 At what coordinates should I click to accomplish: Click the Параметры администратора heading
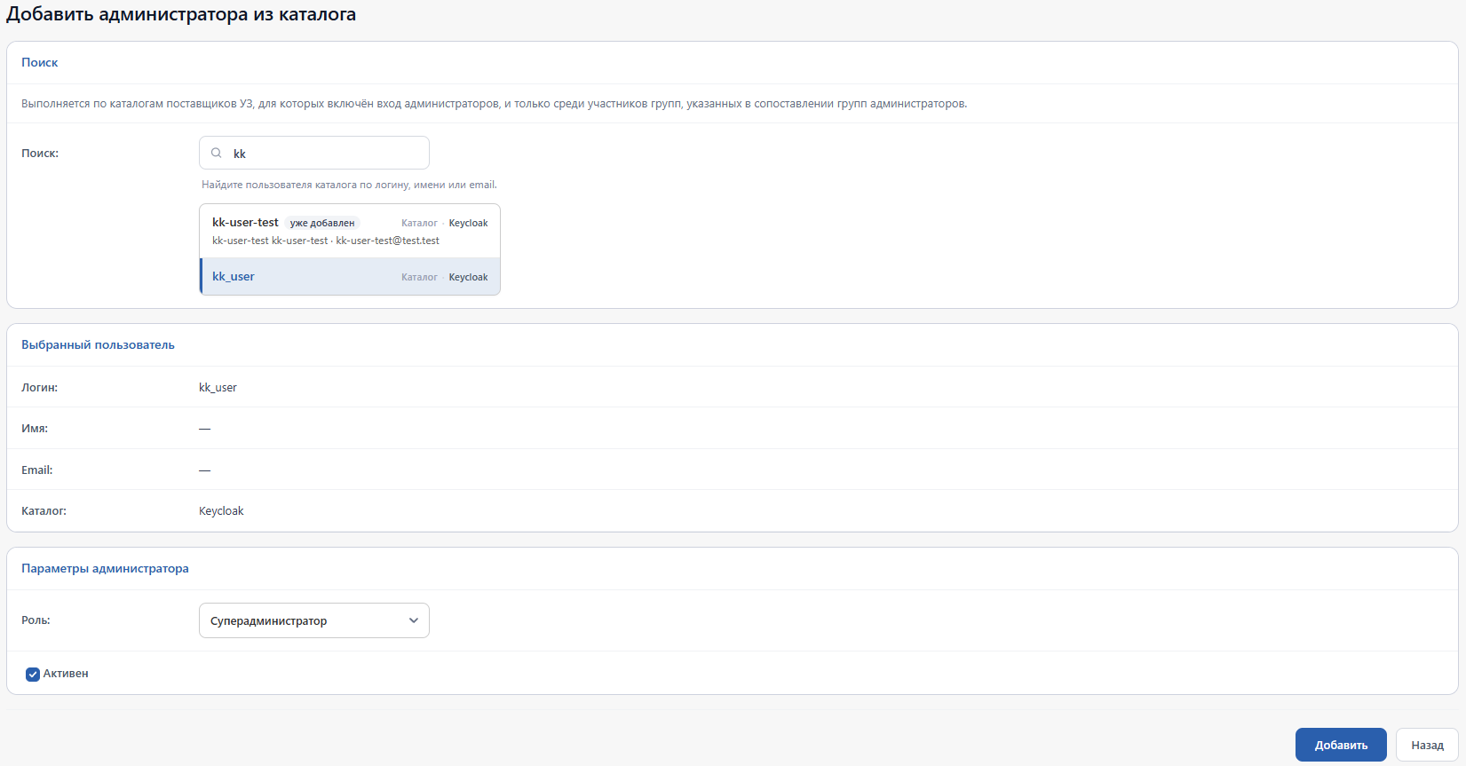pyautogui.click(x=105, y=568)
